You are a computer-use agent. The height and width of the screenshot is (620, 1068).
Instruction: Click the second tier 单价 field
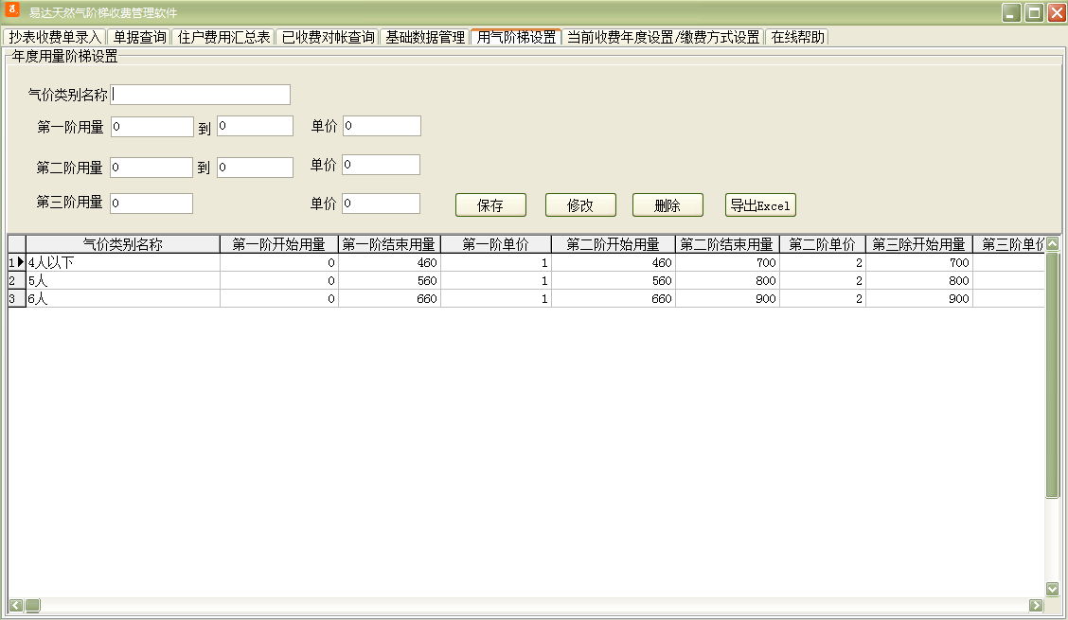coord(381,165)
